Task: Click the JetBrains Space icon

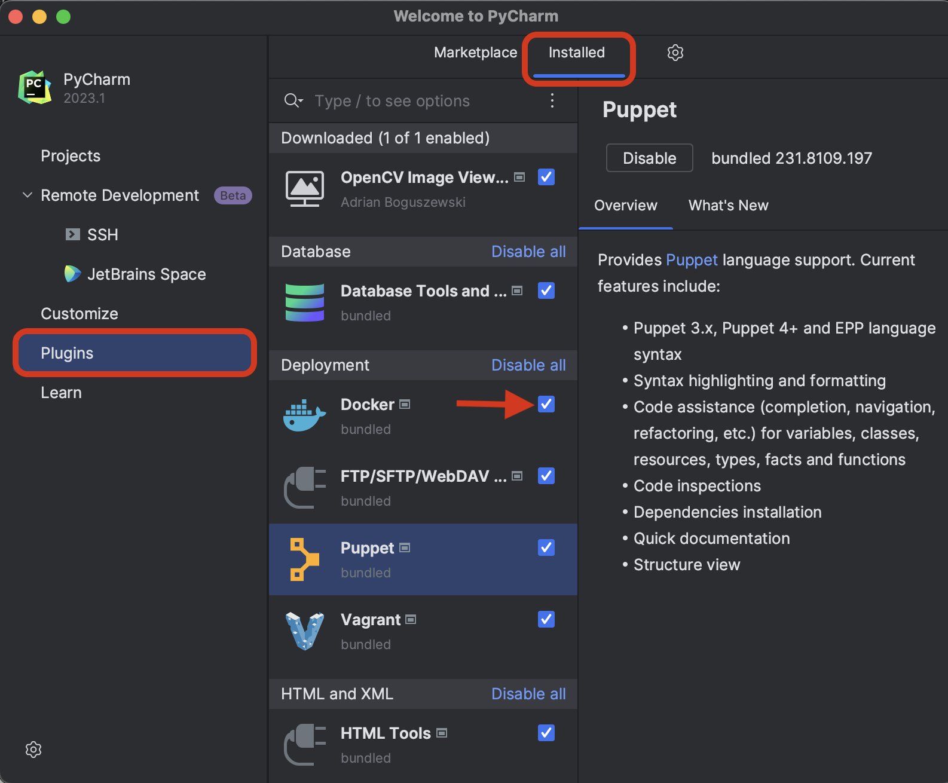Action: pyautogui.click(x=72, y=274)
